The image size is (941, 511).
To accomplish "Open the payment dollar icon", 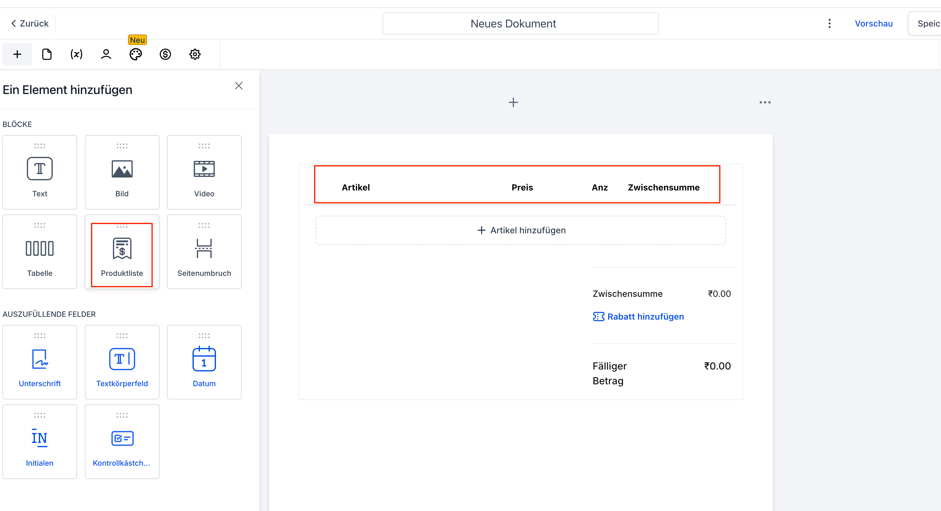I will [x=165, y=54].
